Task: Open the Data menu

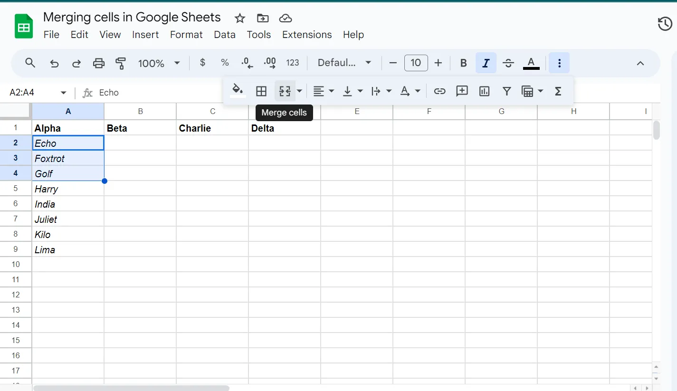Action: (x=225, y=35)
